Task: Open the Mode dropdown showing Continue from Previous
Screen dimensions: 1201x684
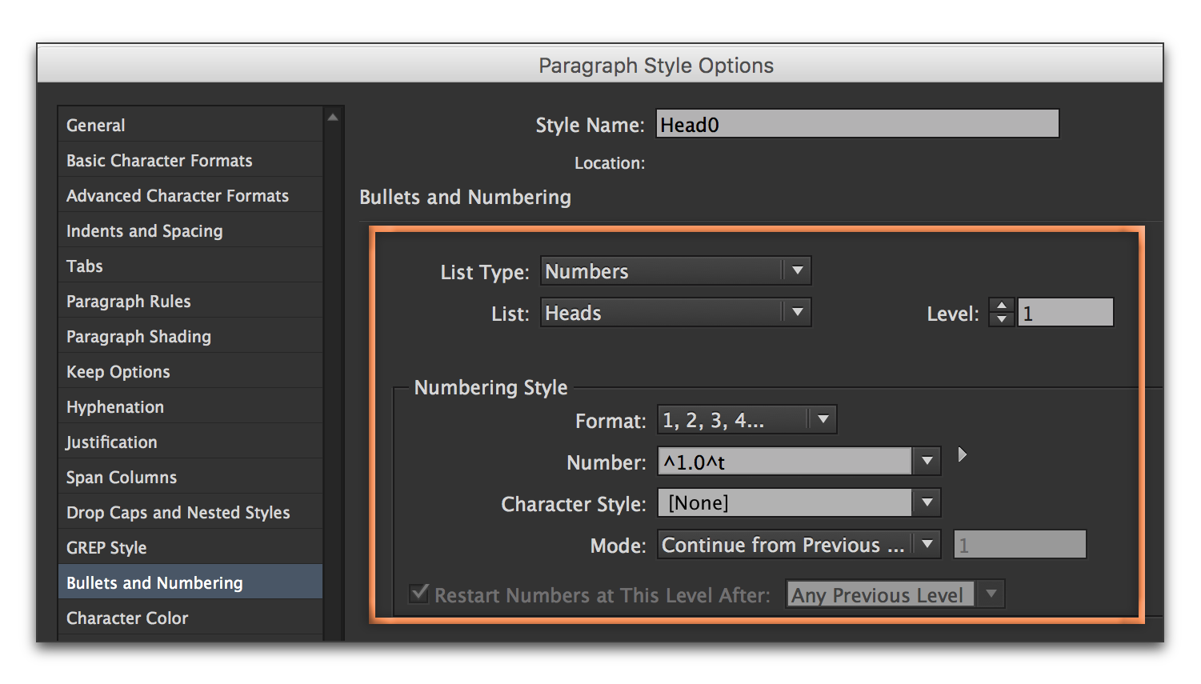Action: pyautogui.click(x=926, y=544)
